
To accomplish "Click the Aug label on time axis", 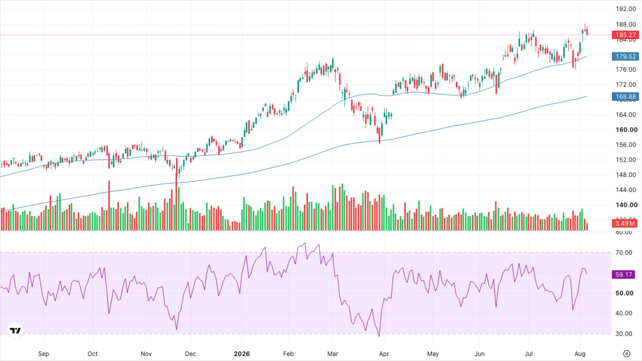I will (x=580, y=354).
